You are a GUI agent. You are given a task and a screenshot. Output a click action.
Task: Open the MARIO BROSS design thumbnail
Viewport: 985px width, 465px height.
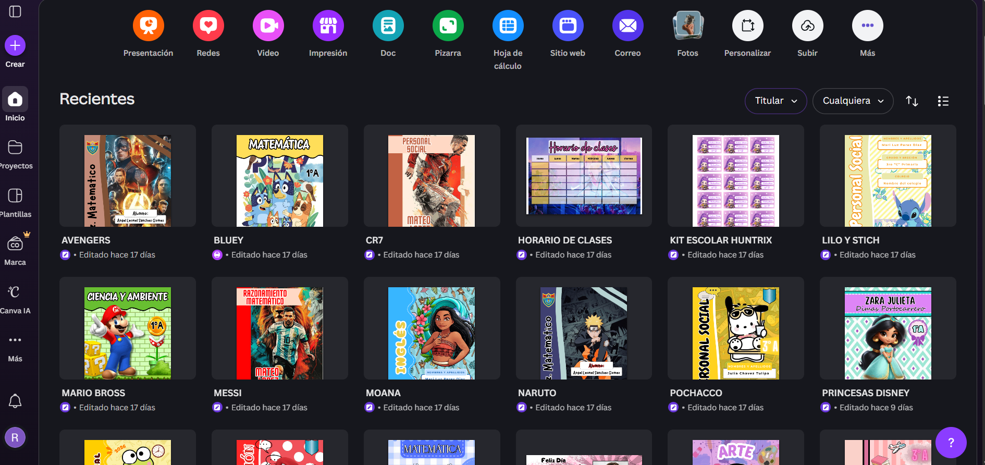(128, 328)
